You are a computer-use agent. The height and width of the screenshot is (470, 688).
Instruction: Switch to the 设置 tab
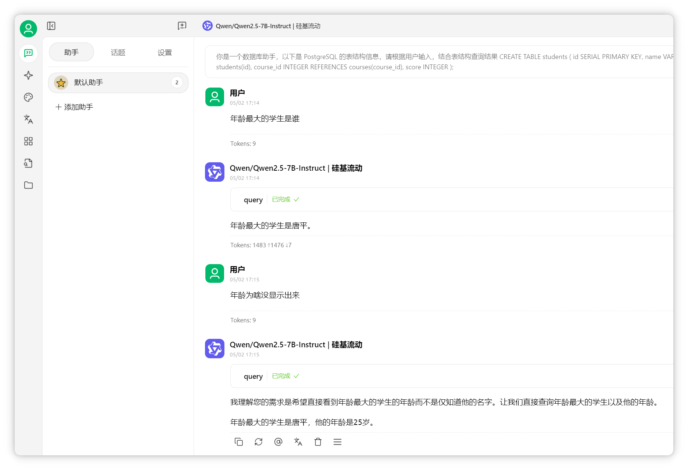click(165, 52)
